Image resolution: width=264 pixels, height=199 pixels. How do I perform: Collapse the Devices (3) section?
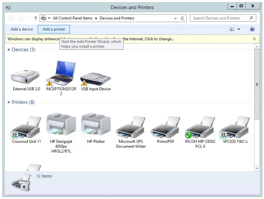coord(8,49)
